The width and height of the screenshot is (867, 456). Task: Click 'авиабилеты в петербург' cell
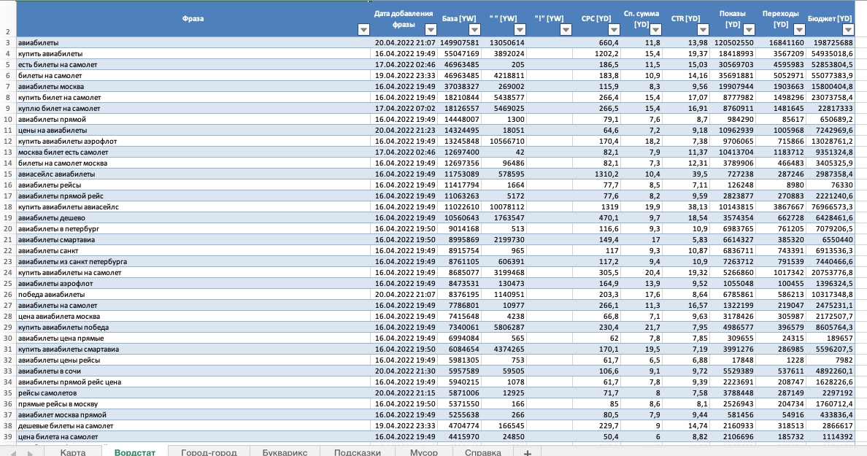(193, 229)
